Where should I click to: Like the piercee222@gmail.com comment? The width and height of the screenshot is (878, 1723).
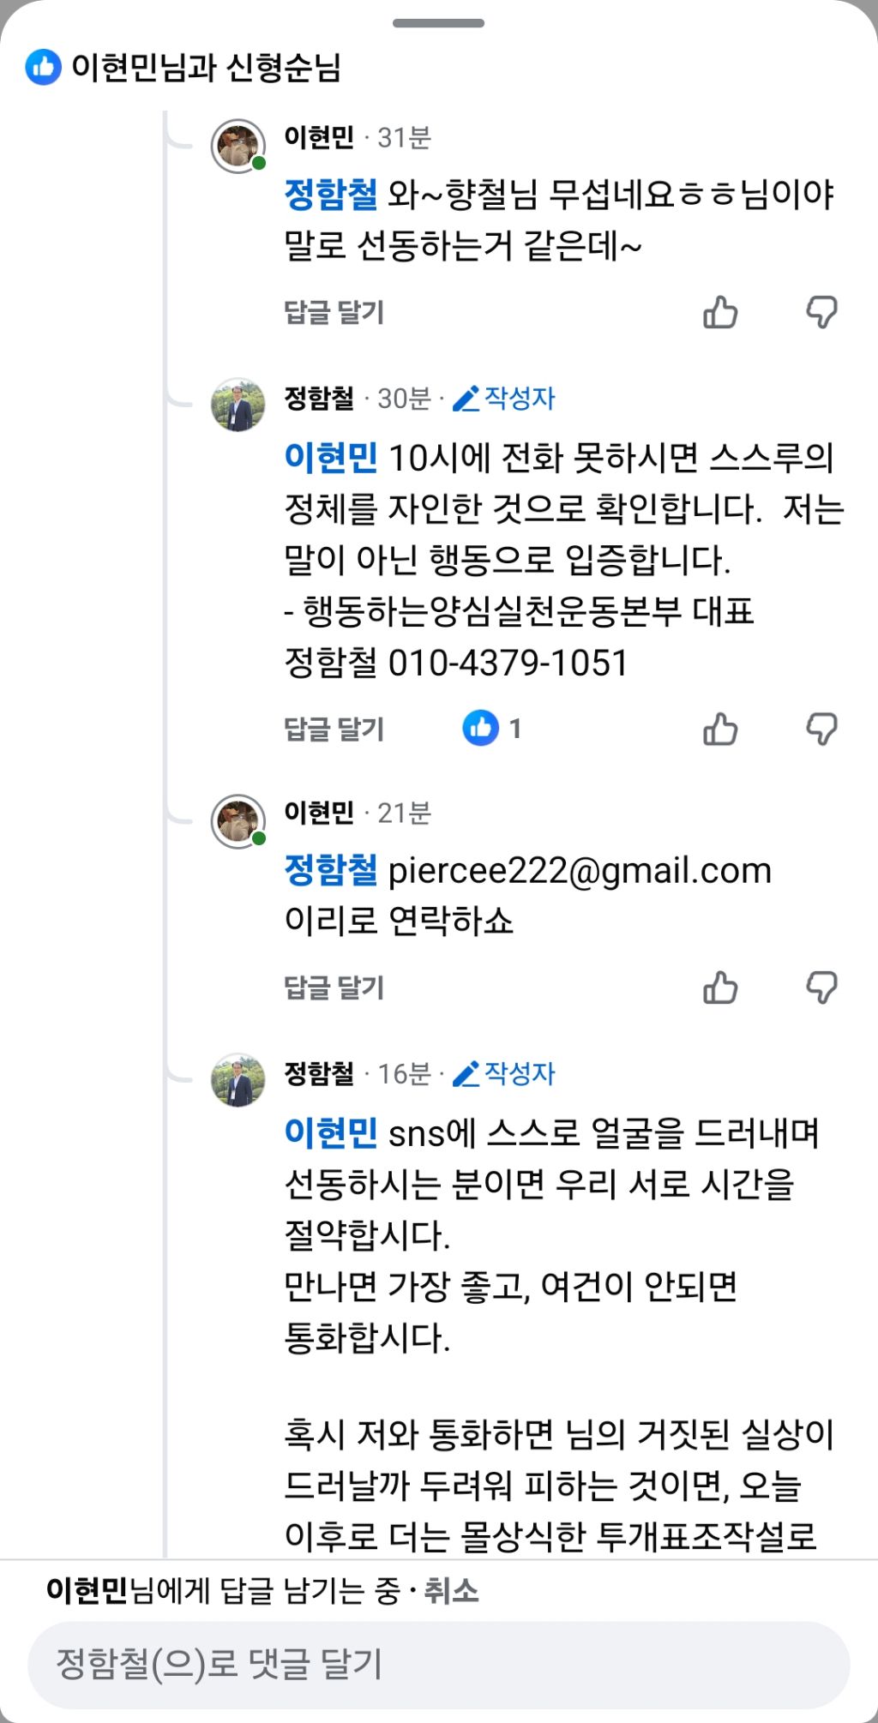720,988
